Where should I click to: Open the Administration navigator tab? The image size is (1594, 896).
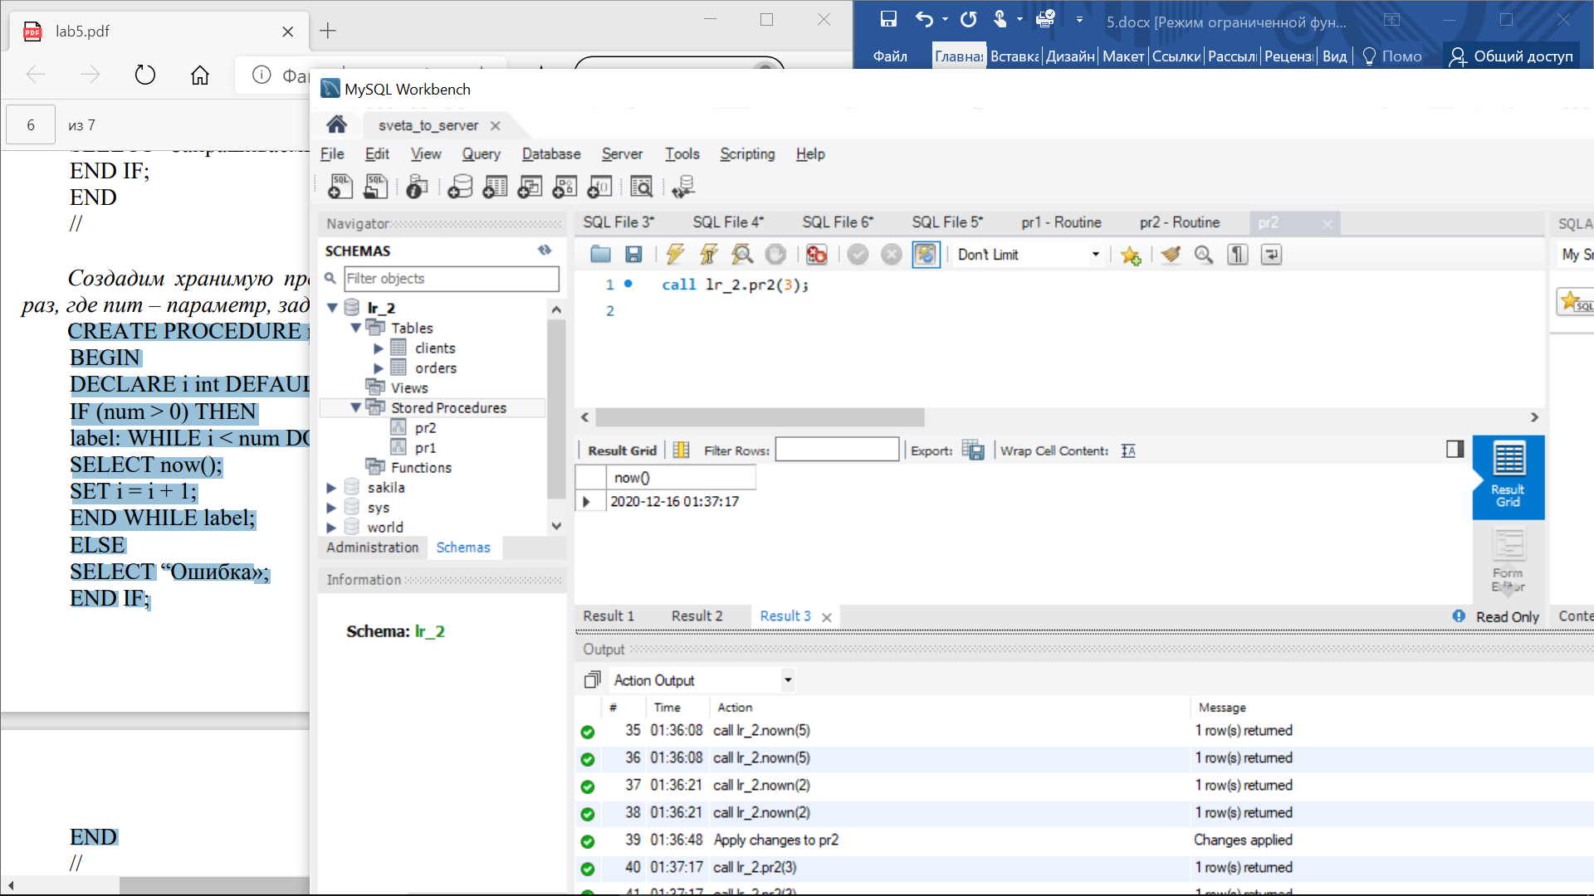click(x=372, y=548)
